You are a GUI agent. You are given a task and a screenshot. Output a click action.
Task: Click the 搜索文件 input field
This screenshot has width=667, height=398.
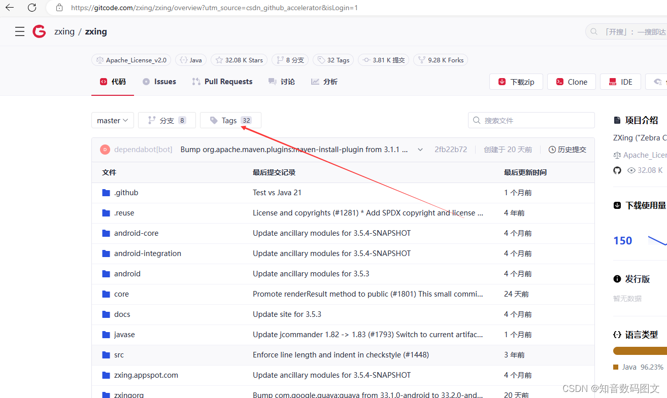[531, 120]
